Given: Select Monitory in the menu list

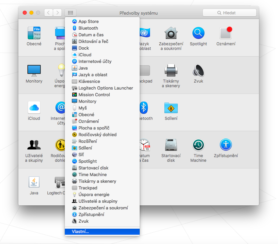Looking at the screenshot, I should [x=102, y=101].
